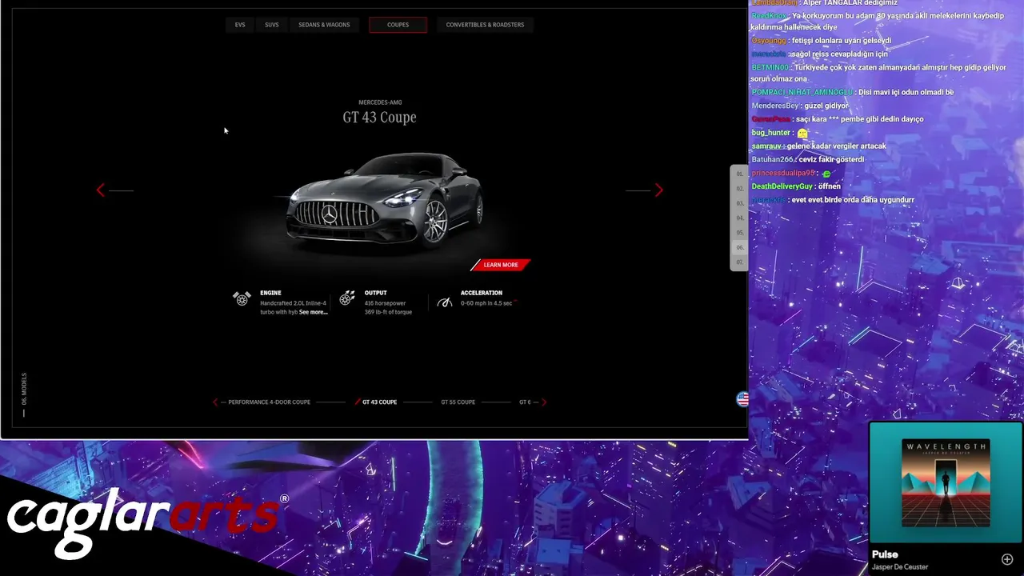Advance to the next car with the right red arrow
The image size is (1024, 576).
click(x=658, y=190)
